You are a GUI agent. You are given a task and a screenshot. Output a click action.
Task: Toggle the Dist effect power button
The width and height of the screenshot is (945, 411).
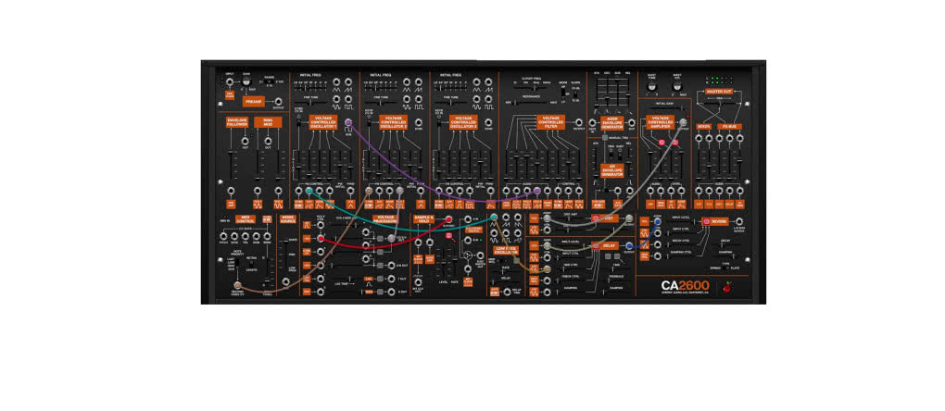596,218
